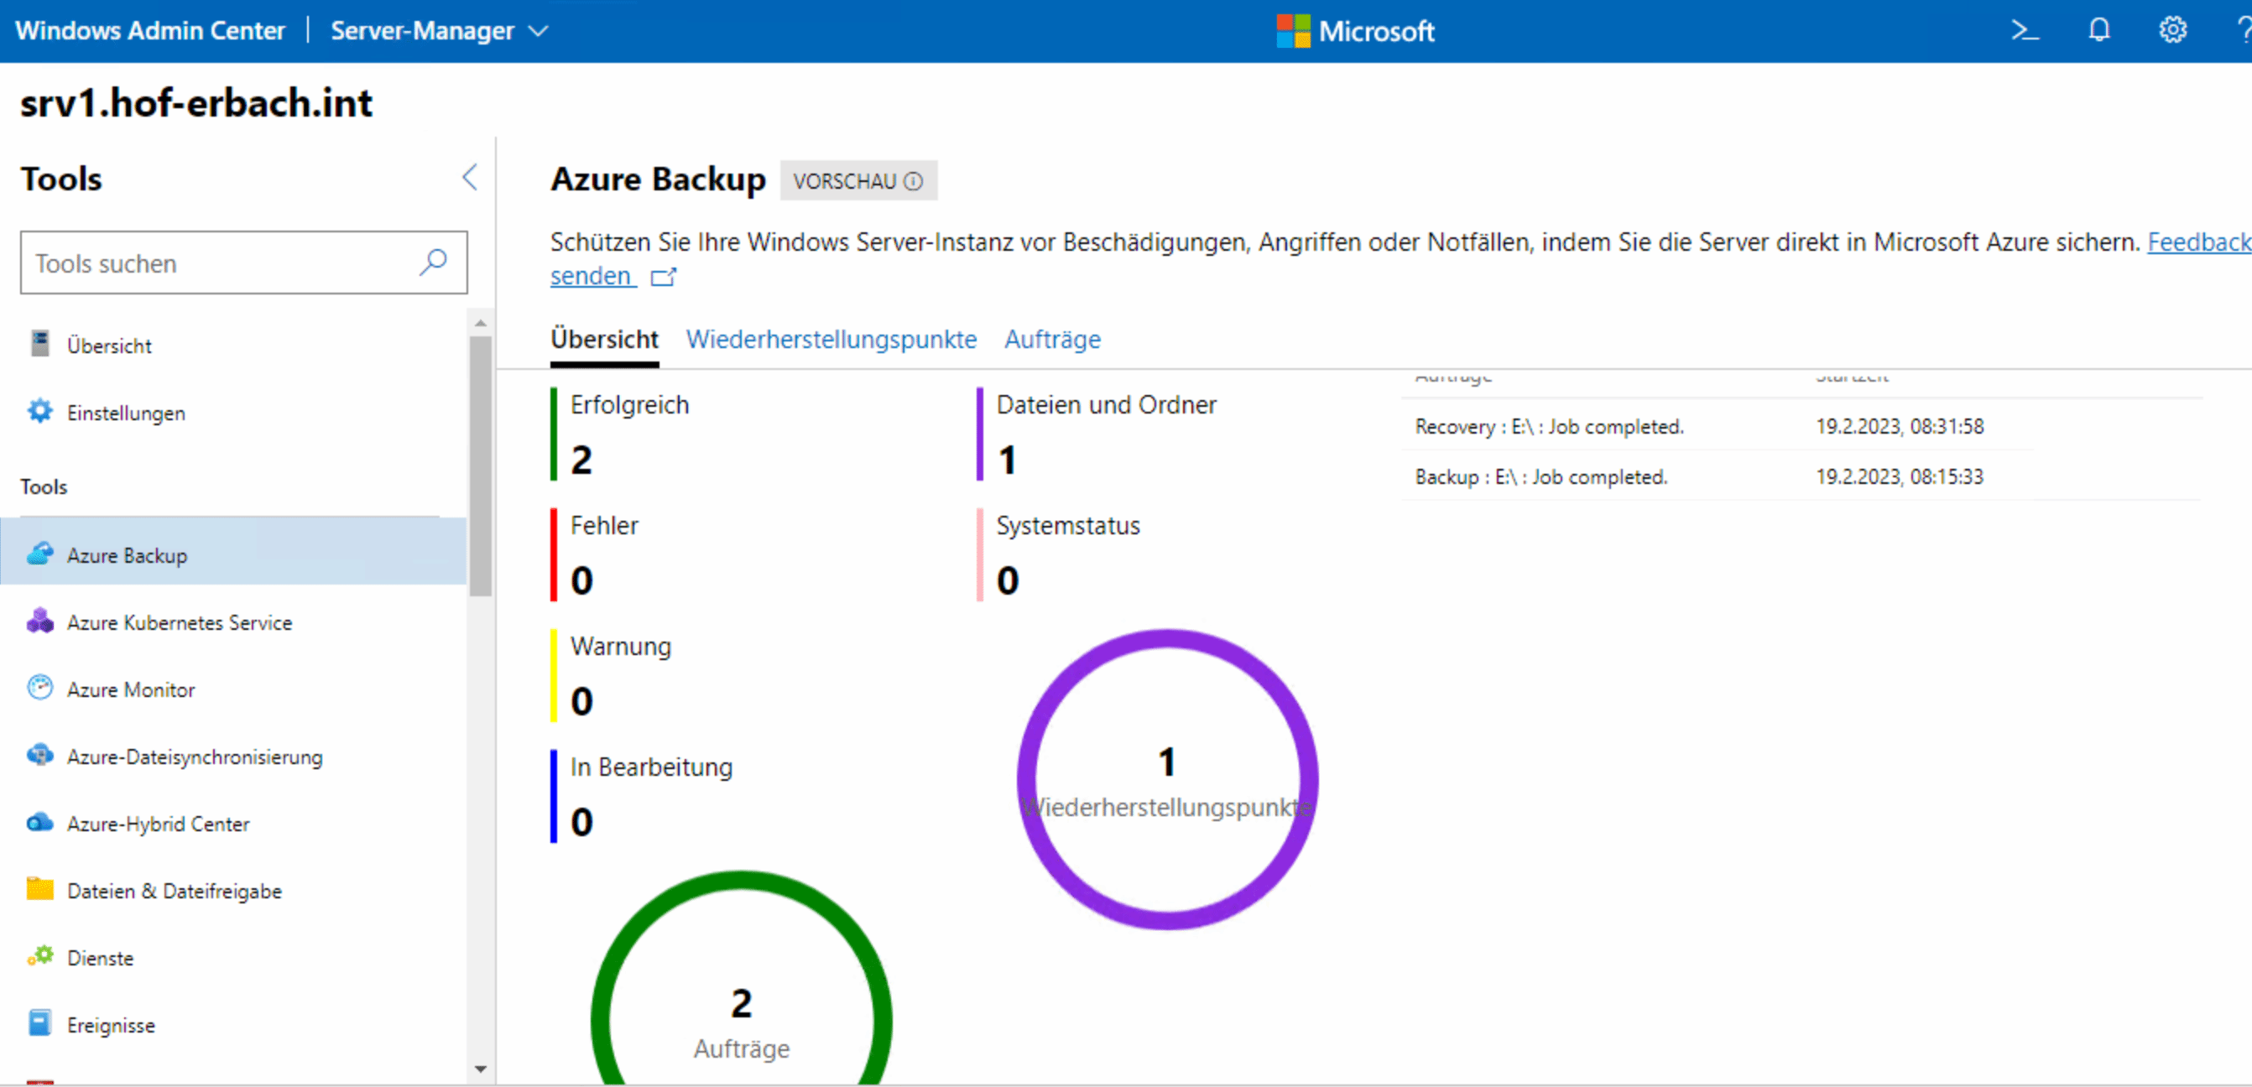Open Dateien & Dateifreigabe folder icon

pos(39,890)
